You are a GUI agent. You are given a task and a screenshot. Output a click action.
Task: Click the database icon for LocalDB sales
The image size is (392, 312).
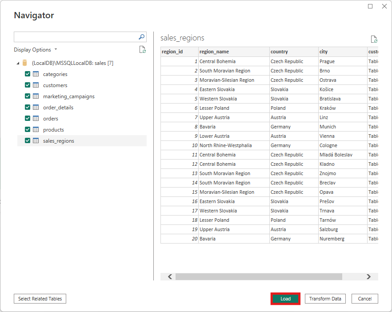25,63
